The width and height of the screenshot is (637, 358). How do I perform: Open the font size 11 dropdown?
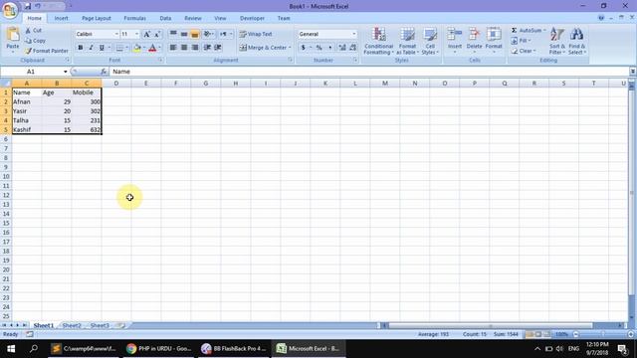click(136, 34)
